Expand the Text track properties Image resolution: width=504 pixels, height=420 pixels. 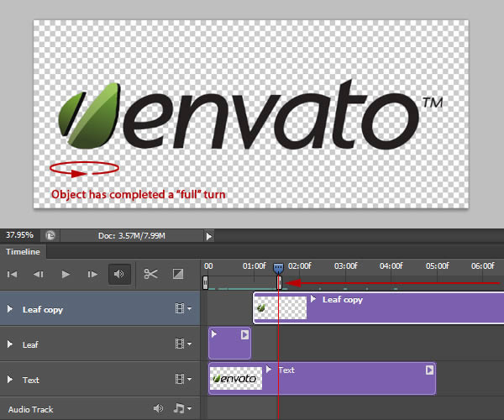coord(10,380)
